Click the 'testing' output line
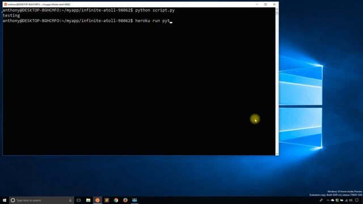The image size is (363, 204). [x=11, y=15]
